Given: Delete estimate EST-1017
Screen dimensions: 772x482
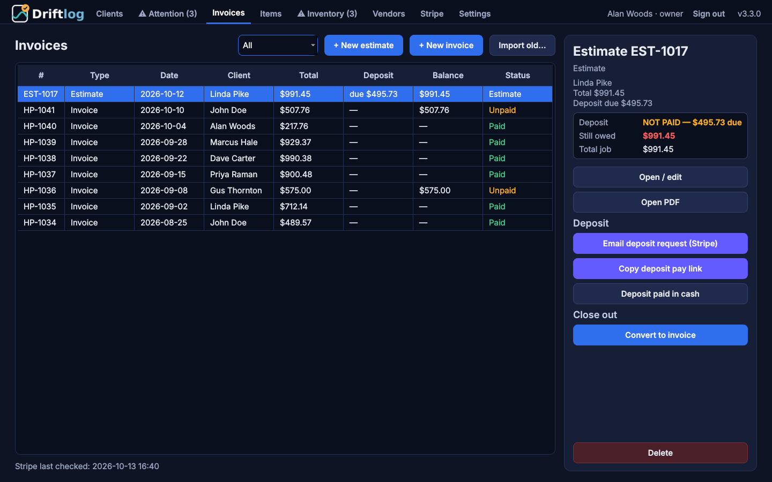Looking at the screenshot, I should coord(660,453).
